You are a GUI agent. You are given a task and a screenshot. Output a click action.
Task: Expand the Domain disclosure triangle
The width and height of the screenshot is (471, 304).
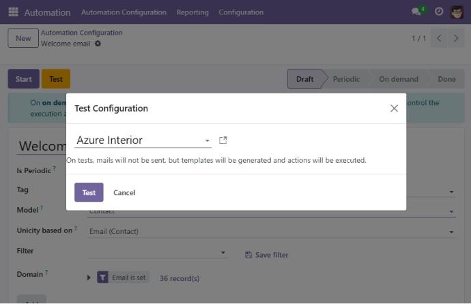coord(89,277)
